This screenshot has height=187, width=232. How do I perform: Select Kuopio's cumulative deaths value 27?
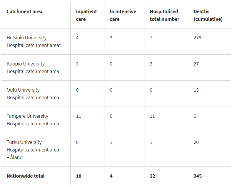[196, 64]
